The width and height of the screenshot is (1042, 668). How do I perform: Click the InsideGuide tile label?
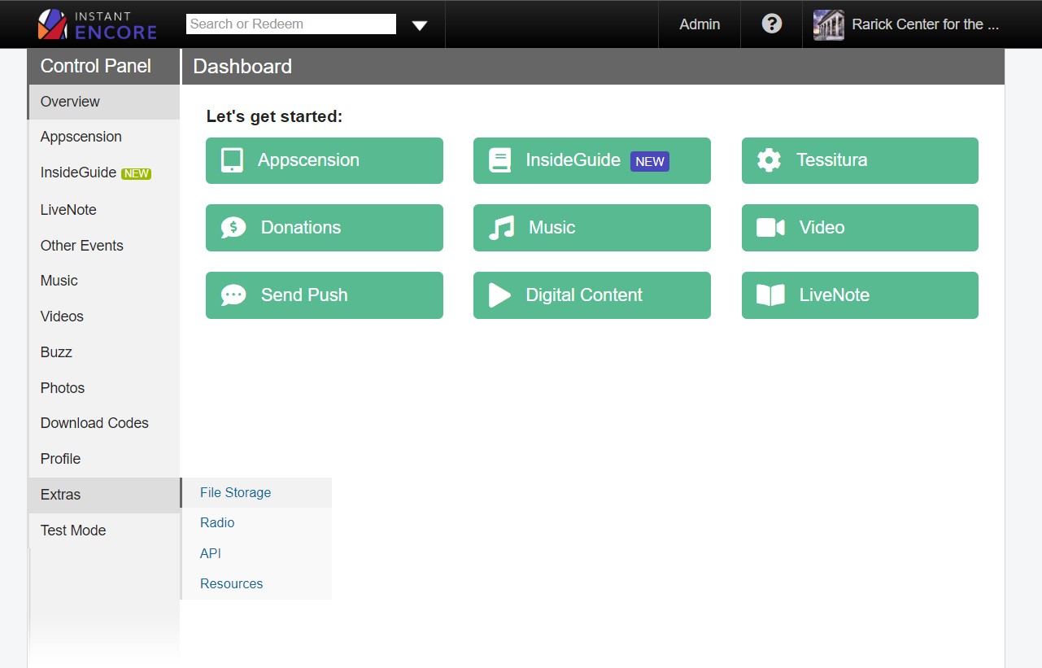pyautogui.click(x=573, y=160)
